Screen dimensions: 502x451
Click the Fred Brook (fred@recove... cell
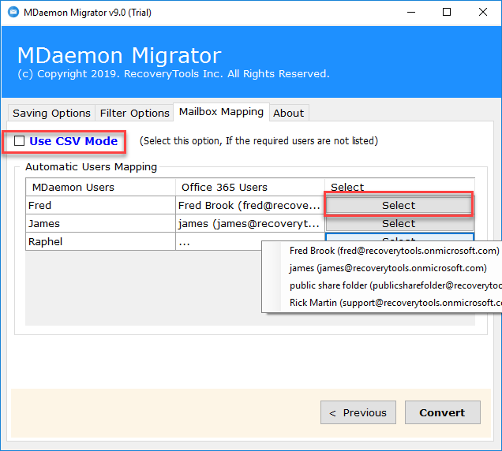[250, 205]
